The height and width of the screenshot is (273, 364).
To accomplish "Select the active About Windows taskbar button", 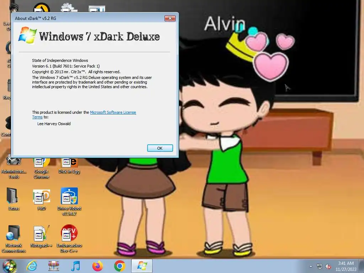I will pyautogui.click(x=142, y=266).
